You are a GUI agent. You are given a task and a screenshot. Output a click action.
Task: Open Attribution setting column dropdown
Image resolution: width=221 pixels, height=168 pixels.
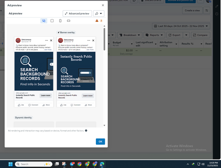pos(176,44)
